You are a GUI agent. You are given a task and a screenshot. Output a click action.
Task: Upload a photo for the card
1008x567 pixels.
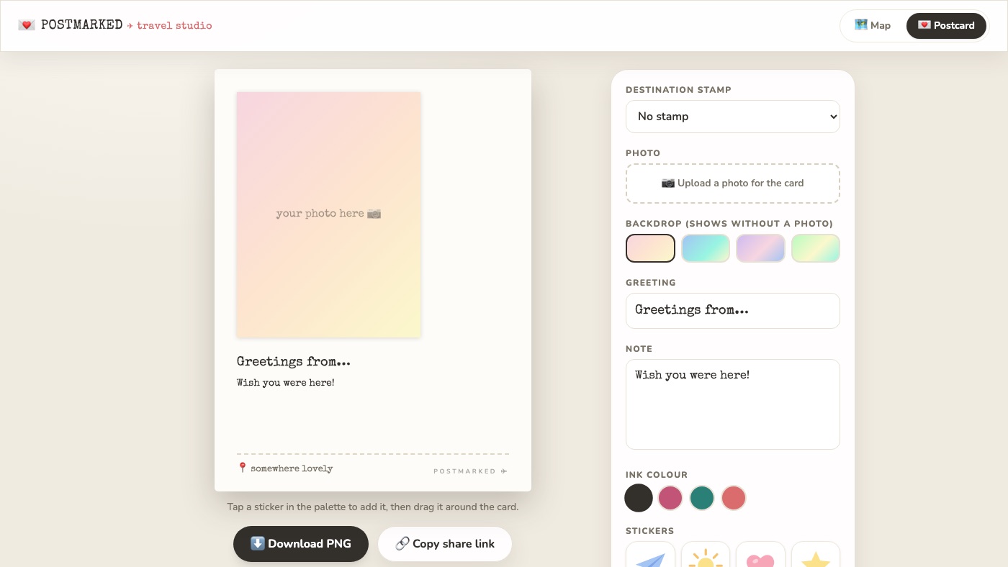pos(733,183)
